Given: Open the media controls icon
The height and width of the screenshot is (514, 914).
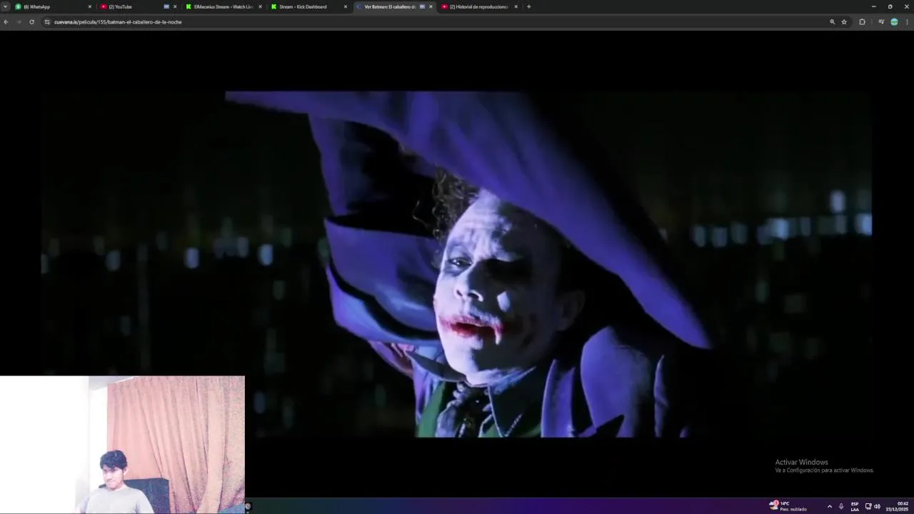Looking at the screenshot, I should coord(881,22).
